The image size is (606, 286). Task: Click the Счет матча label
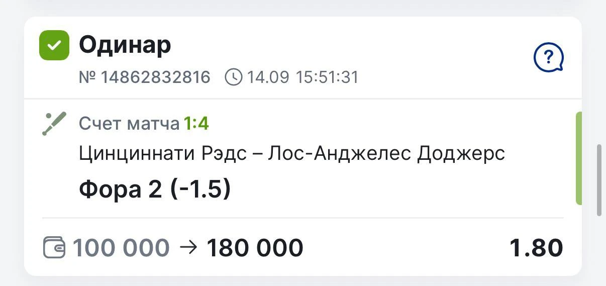[129, 124]
